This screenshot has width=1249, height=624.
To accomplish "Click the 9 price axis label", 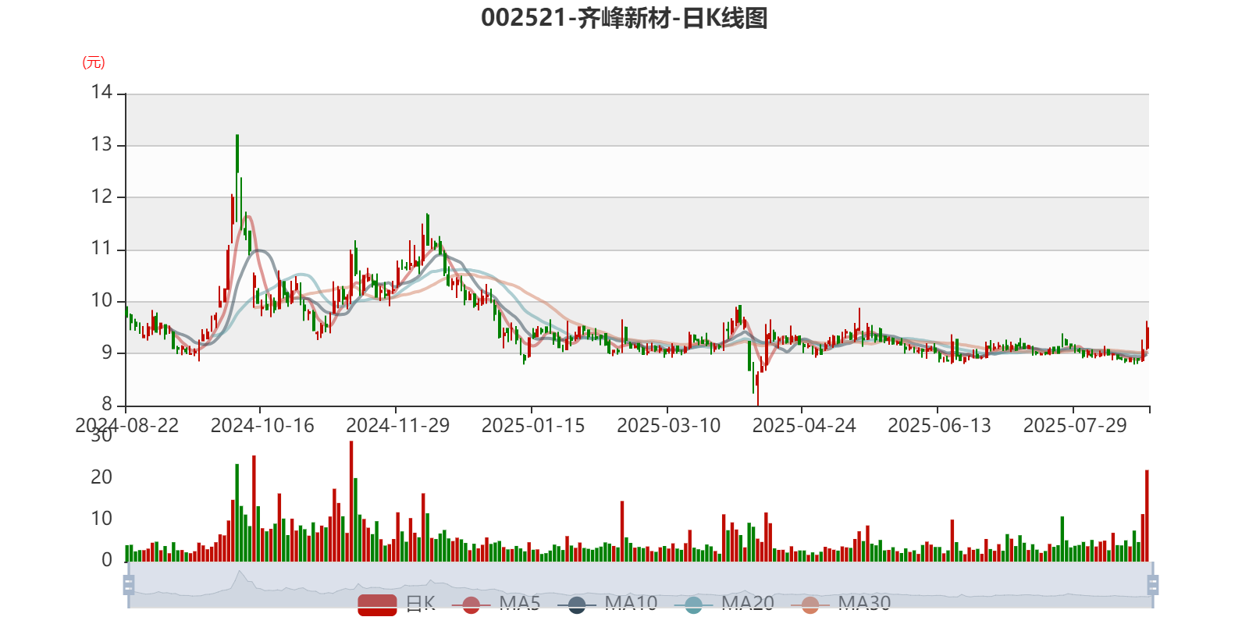I will tap(107, 352).
